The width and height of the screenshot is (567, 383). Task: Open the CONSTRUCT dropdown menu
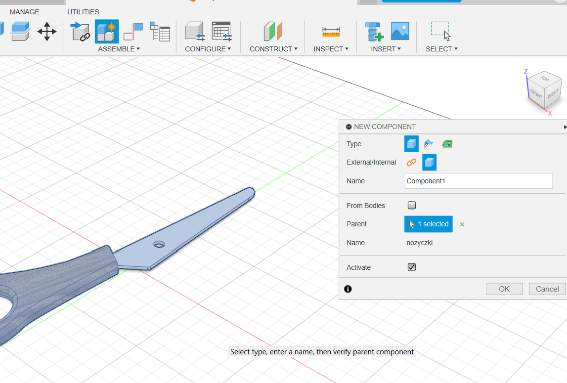tap(273, 49)
